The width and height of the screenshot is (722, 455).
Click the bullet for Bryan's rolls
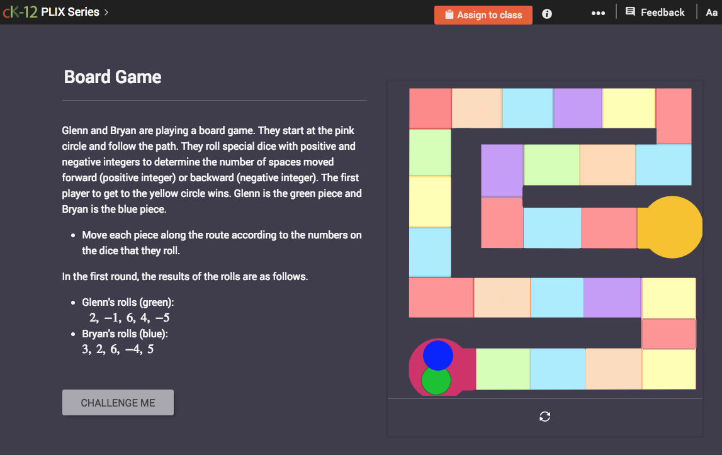pyautogui.click(x=74, y=334)
